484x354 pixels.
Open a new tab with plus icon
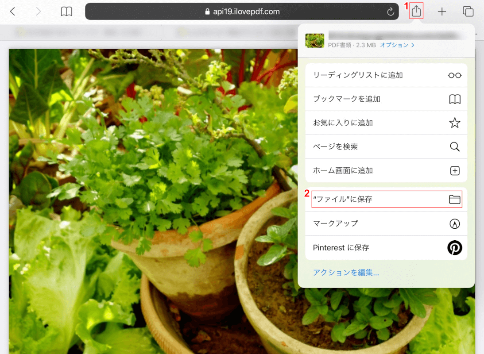(x=442, y=12)
